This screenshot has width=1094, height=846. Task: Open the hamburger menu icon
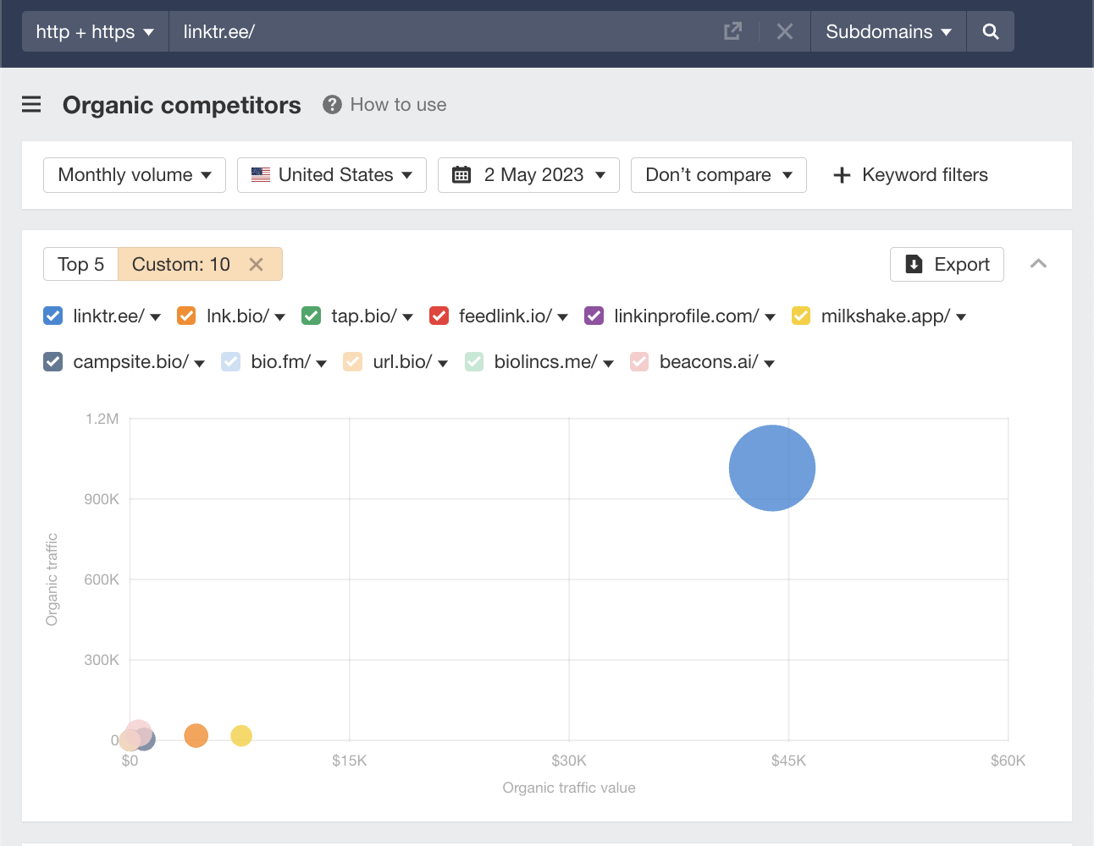click(x=31, y=105)
